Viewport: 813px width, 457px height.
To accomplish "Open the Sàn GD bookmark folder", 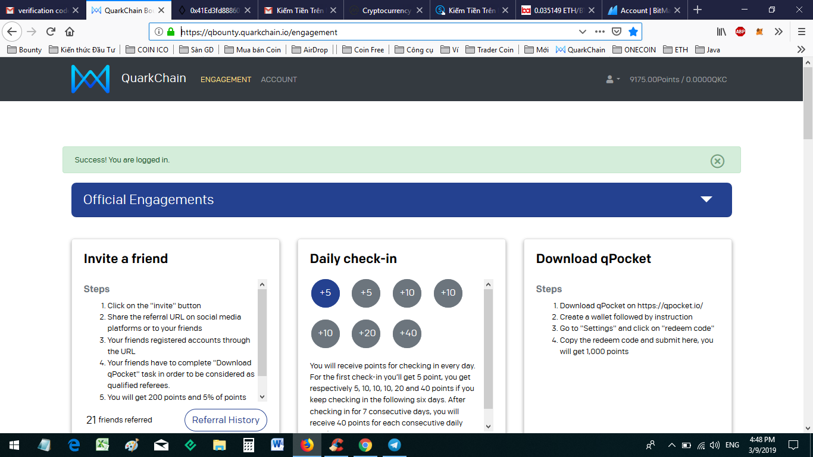I will [x=196, y=50].
